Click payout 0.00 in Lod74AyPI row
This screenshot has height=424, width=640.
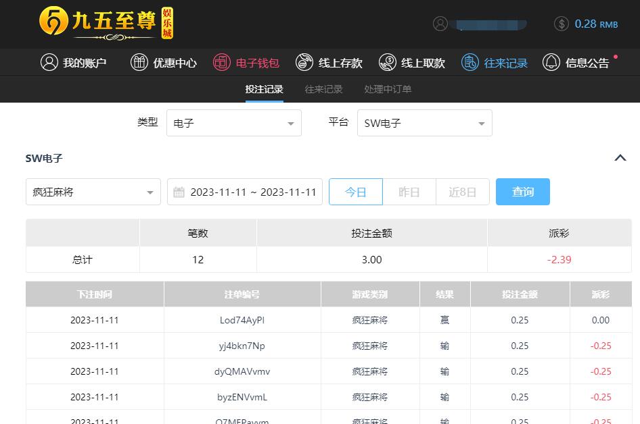pos(601,320)
